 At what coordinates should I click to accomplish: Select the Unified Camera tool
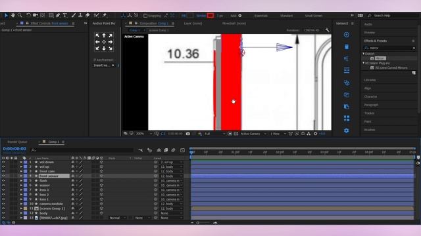point(35,16)
